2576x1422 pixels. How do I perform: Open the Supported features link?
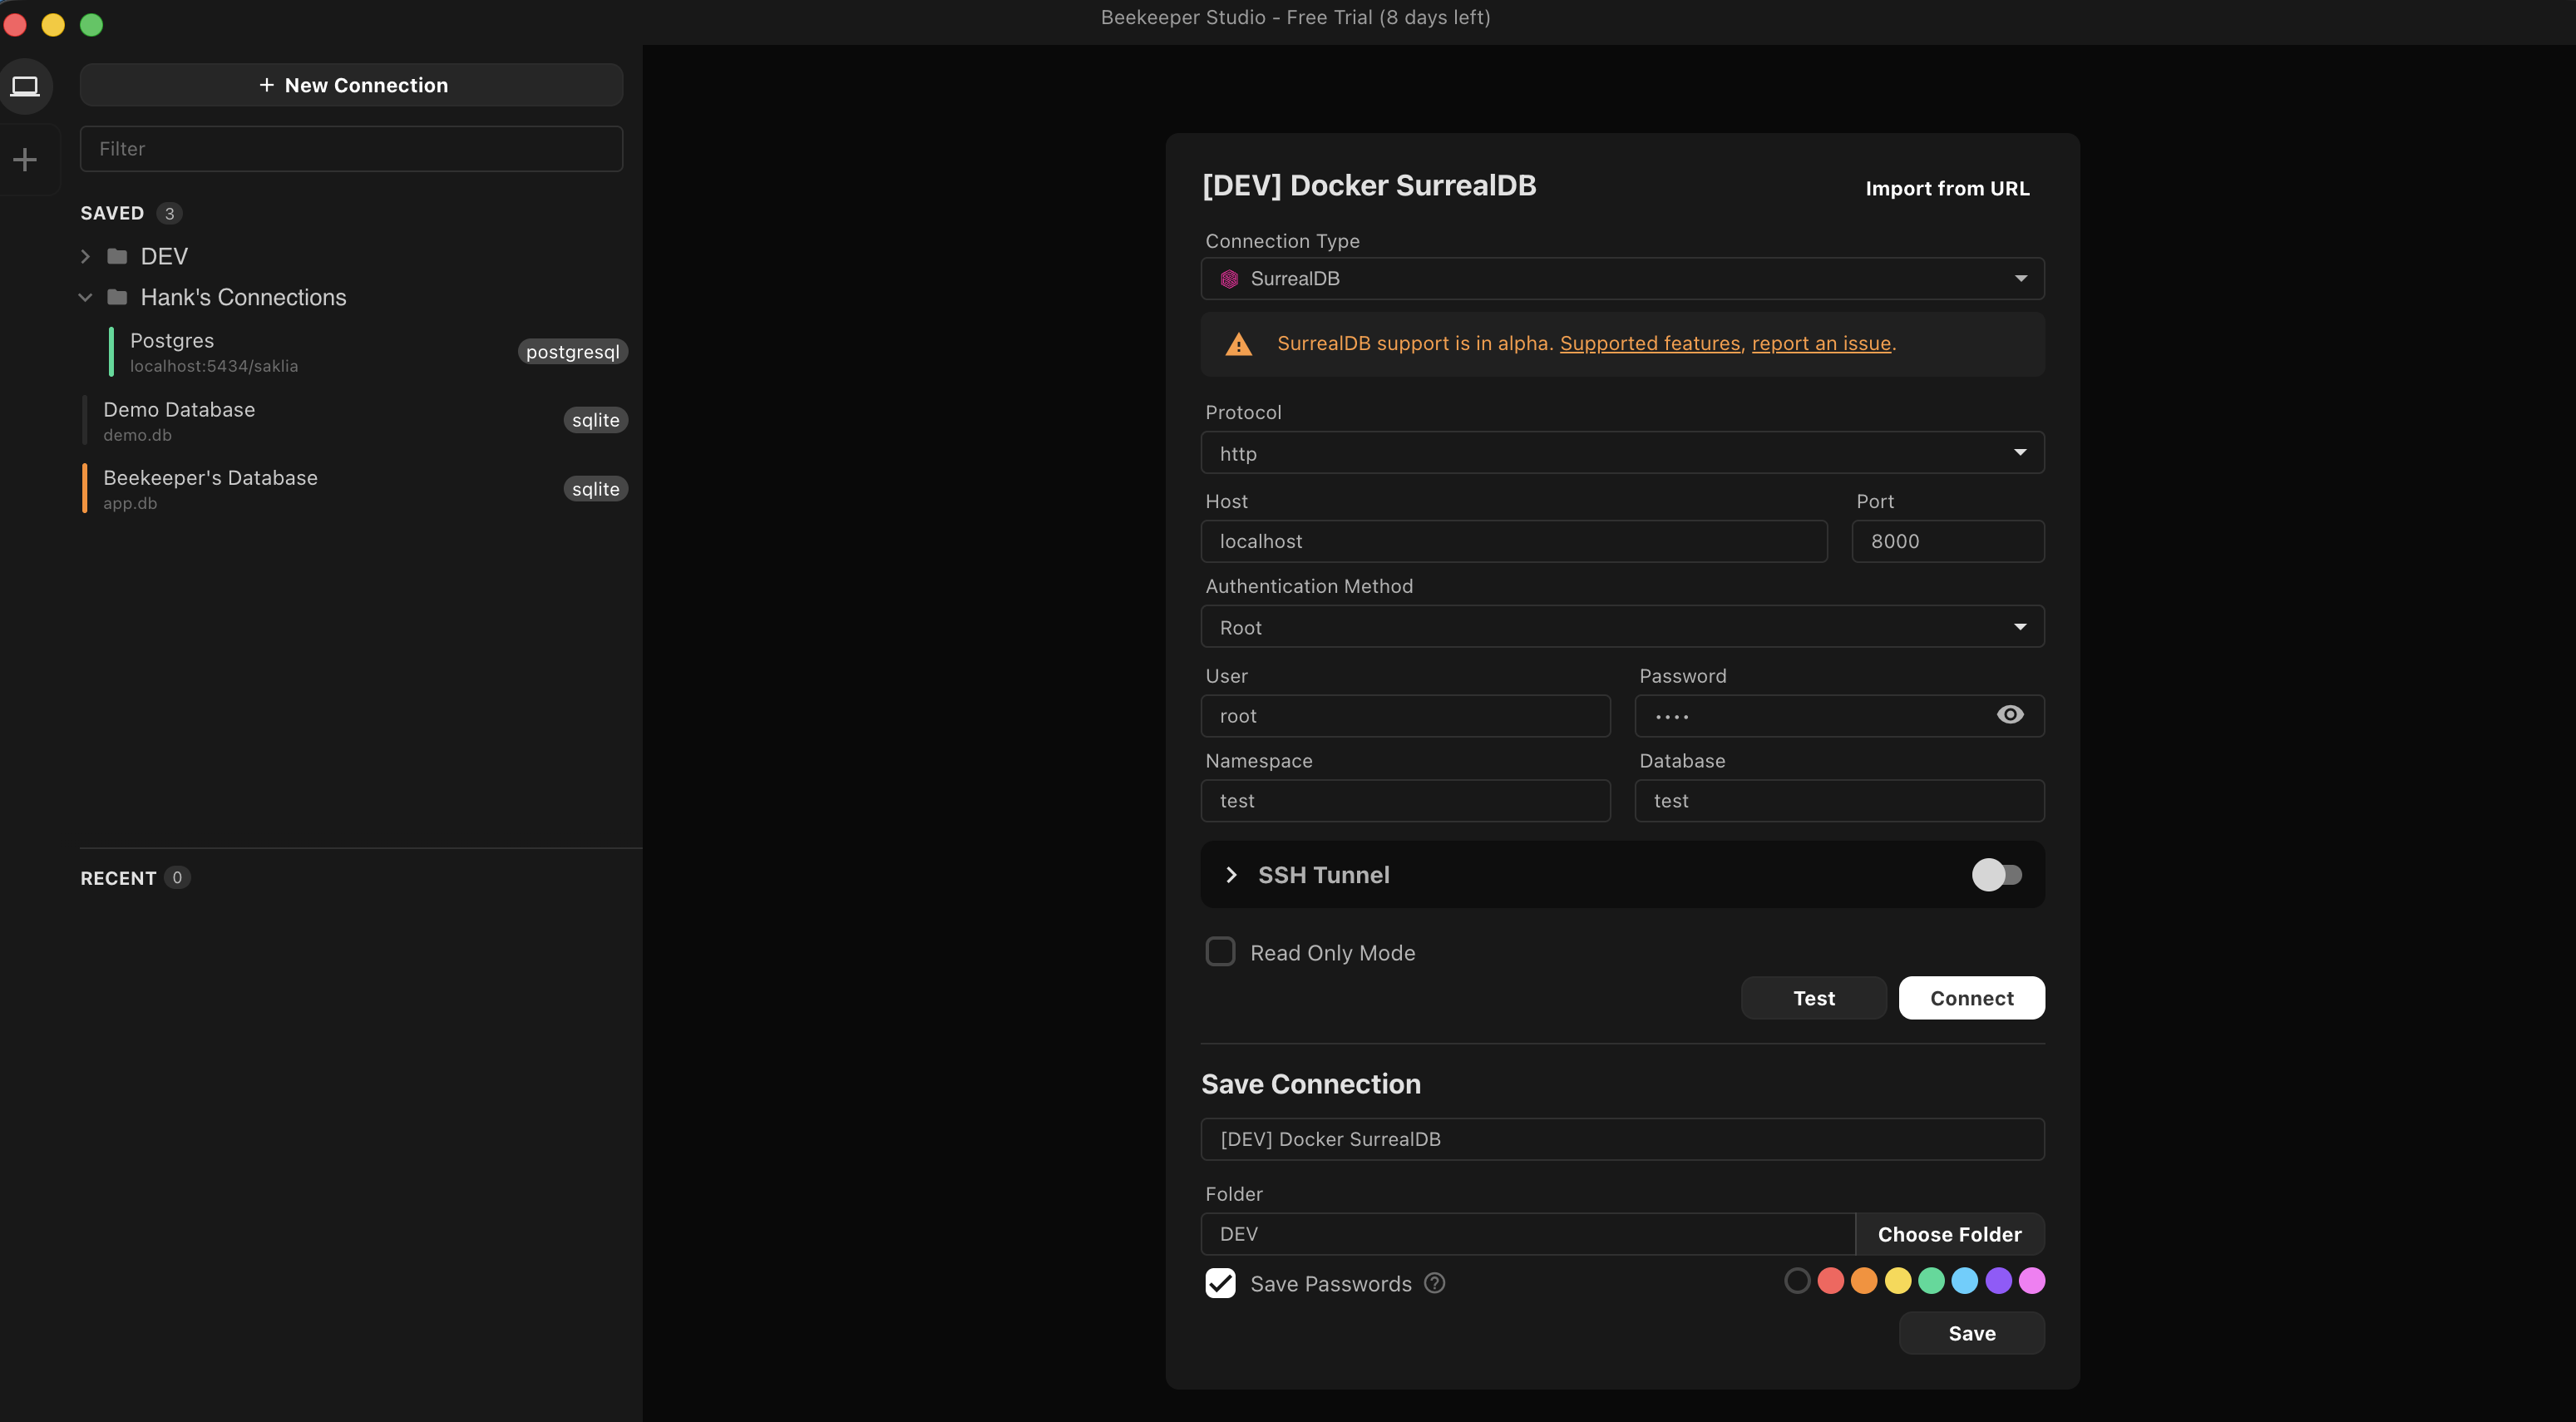[x=1650, y=343]
